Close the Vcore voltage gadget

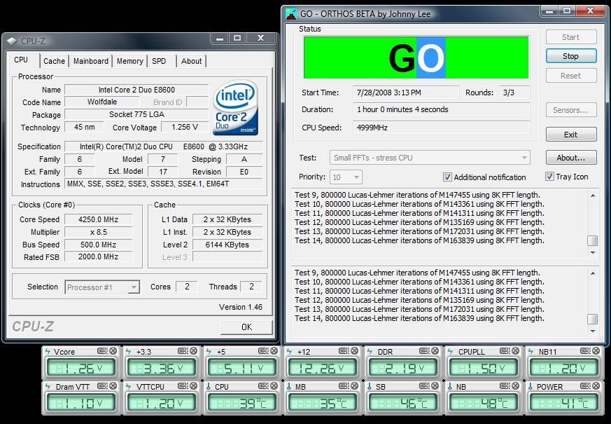113,351
